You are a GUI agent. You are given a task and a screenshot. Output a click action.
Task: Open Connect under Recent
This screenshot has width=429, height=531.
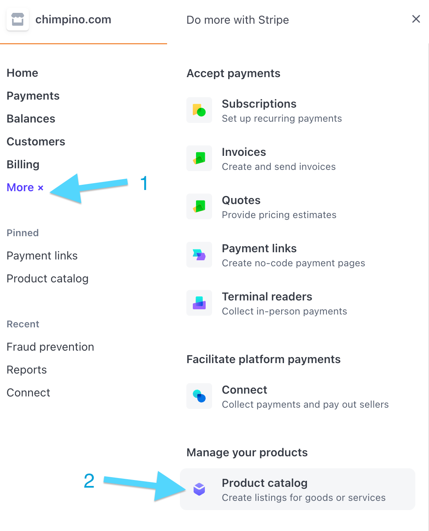[x=28, y=393]
